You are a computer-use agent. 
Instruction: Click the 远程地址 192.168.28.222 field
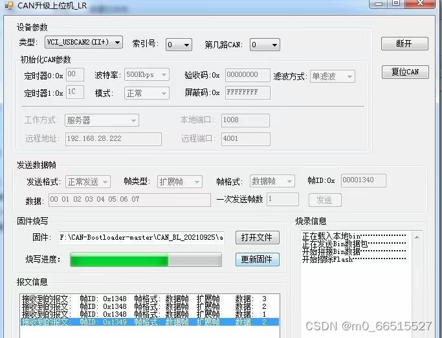113,139
